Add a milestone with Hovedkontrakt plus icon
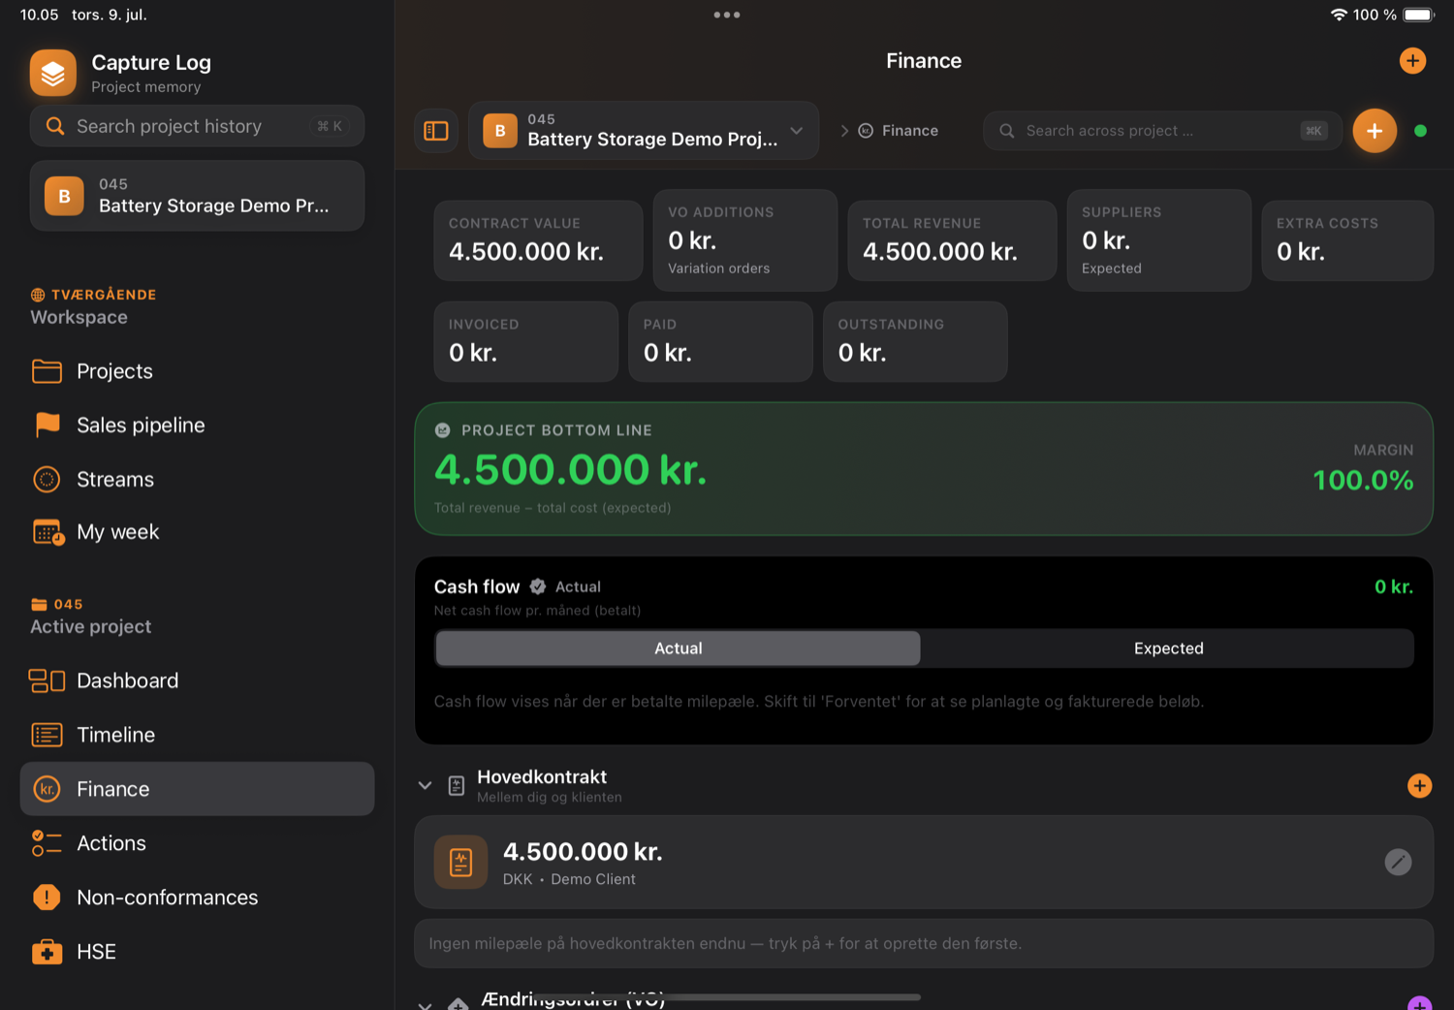 click(x=1419, y=786)
